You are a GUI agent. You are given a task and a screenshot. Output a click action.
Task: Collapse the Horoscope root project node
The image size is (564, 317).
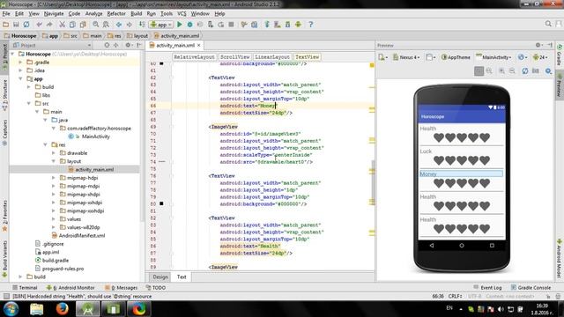[12, 54]
